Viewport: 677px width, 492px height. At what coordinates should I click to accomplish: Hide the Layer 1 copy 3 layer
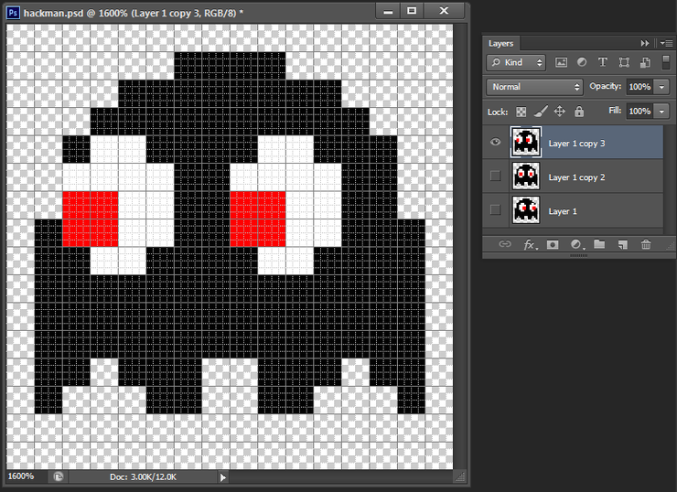pos(495,142)
